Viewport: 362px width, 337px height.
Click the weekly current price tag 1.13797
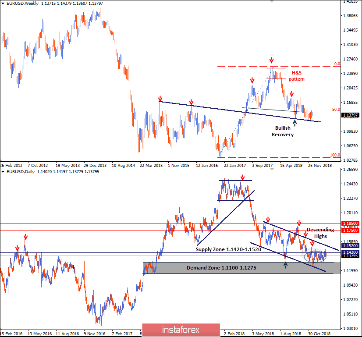(350, 115)
